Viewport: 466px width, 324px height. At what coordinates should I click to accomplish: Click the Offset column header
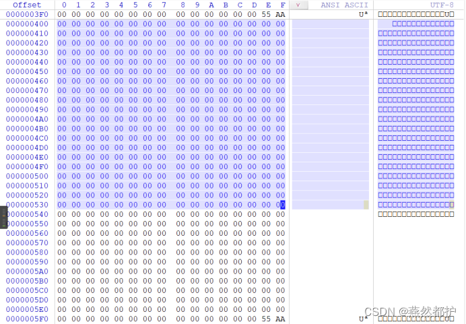pyautogui.click(x=27, y=5)
